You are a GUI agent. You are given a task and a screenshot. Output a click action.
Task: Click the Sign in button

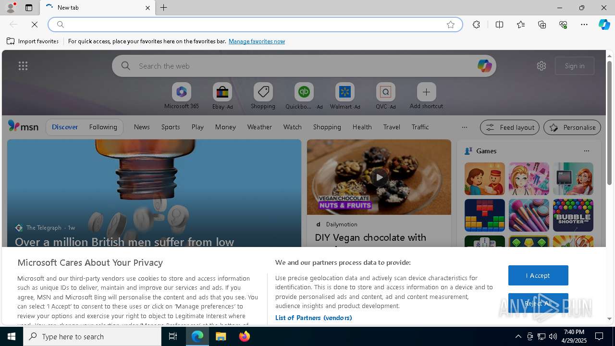click(x=575, y=66)
